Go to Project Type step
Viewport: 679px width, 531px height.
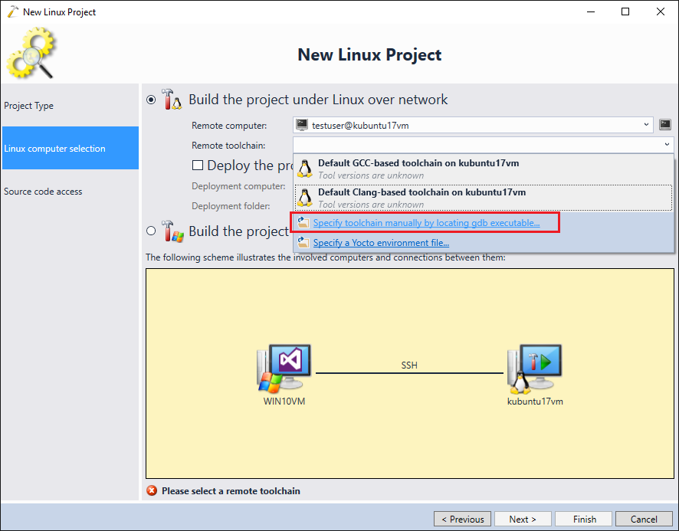tap(71, 105)
